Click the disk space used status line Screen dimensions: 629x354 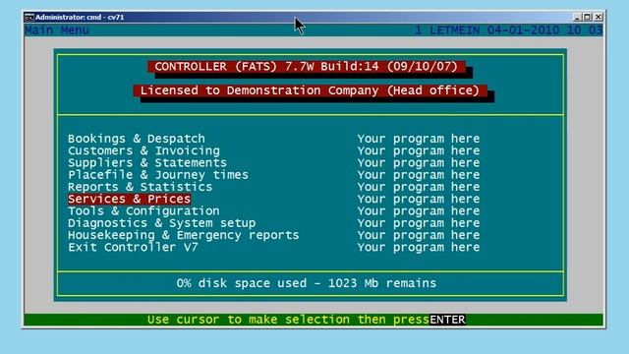307,283
